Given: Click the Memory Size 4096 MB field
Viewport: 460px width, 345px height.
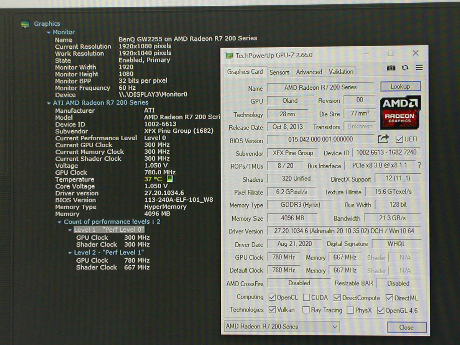Looking at the screenshot, I should tap(292, 218).
